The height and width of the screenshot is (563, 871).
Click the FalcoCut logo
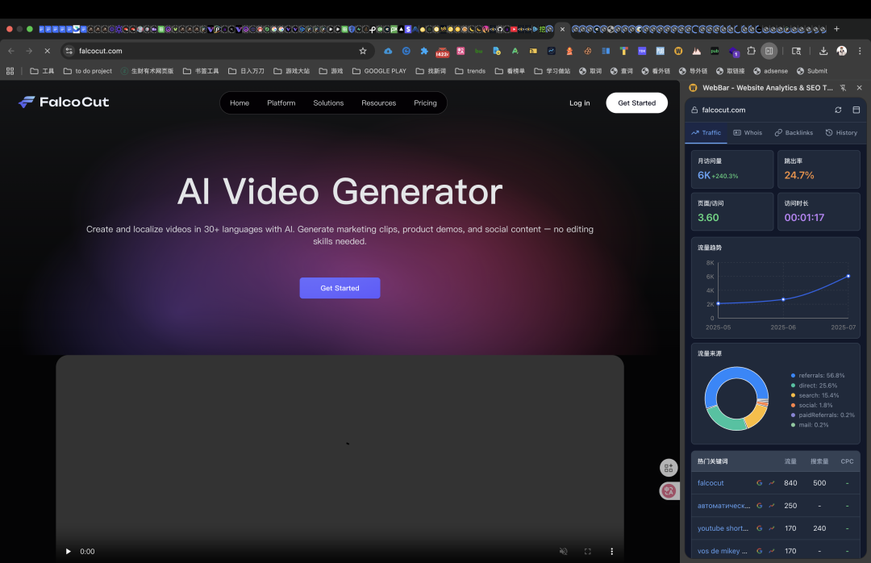64,102
